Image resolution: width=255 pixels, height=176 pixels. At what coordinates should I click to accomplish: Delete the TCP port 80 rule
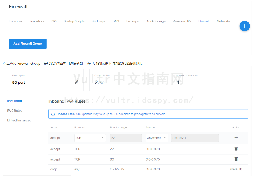coord(236,159)
